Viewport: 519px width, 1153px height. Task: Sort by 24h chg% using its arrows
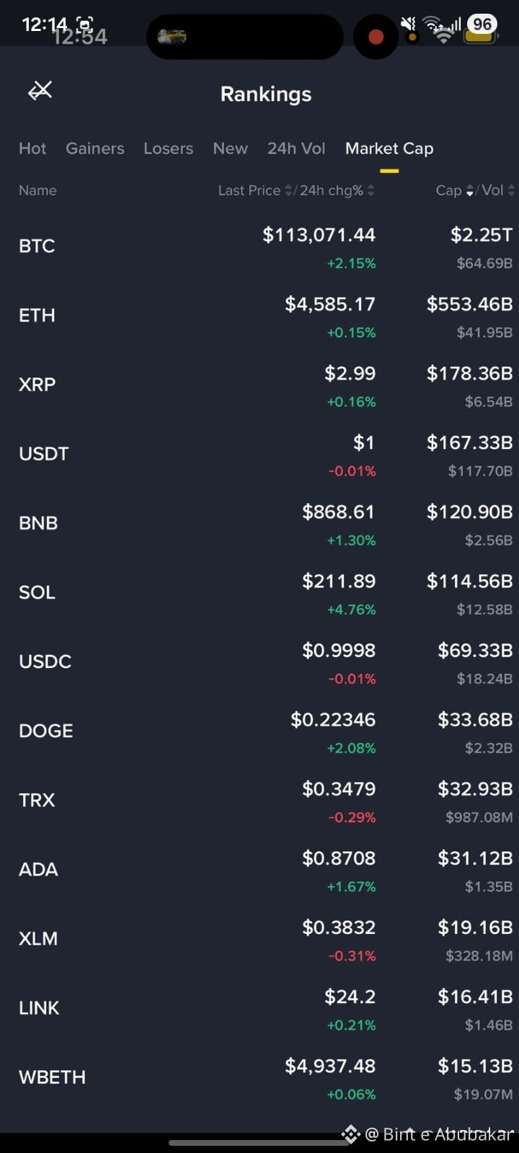click(x=371, y=190)
